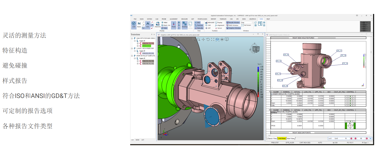376x168 pixels.
Task: Open the MEASURE ribbon tab
Action: pyautogui.click(x=184, y=19)
